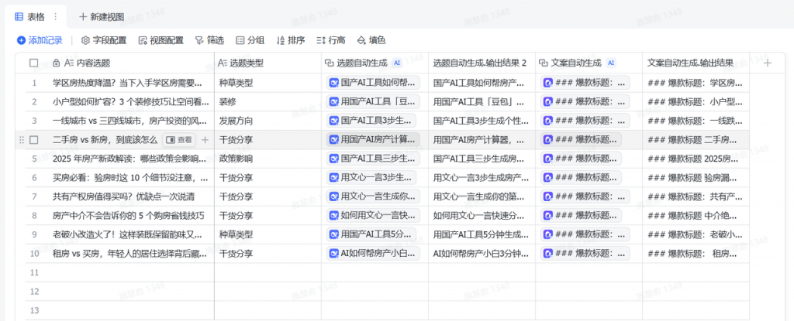
Task: Click the 文案自动生成.输出结果 column header
Action: 696,63
